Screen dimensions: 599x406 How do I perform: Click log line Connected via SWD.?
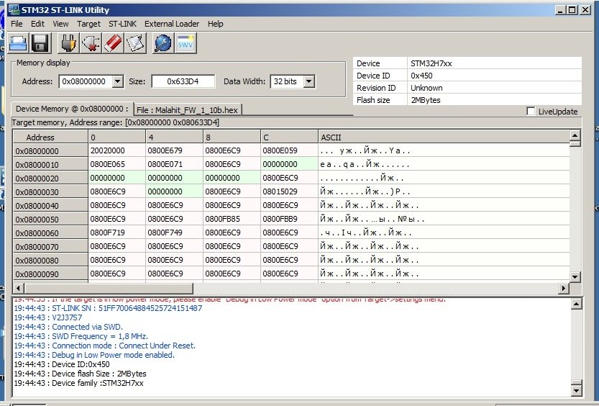(x=68, y=327)
